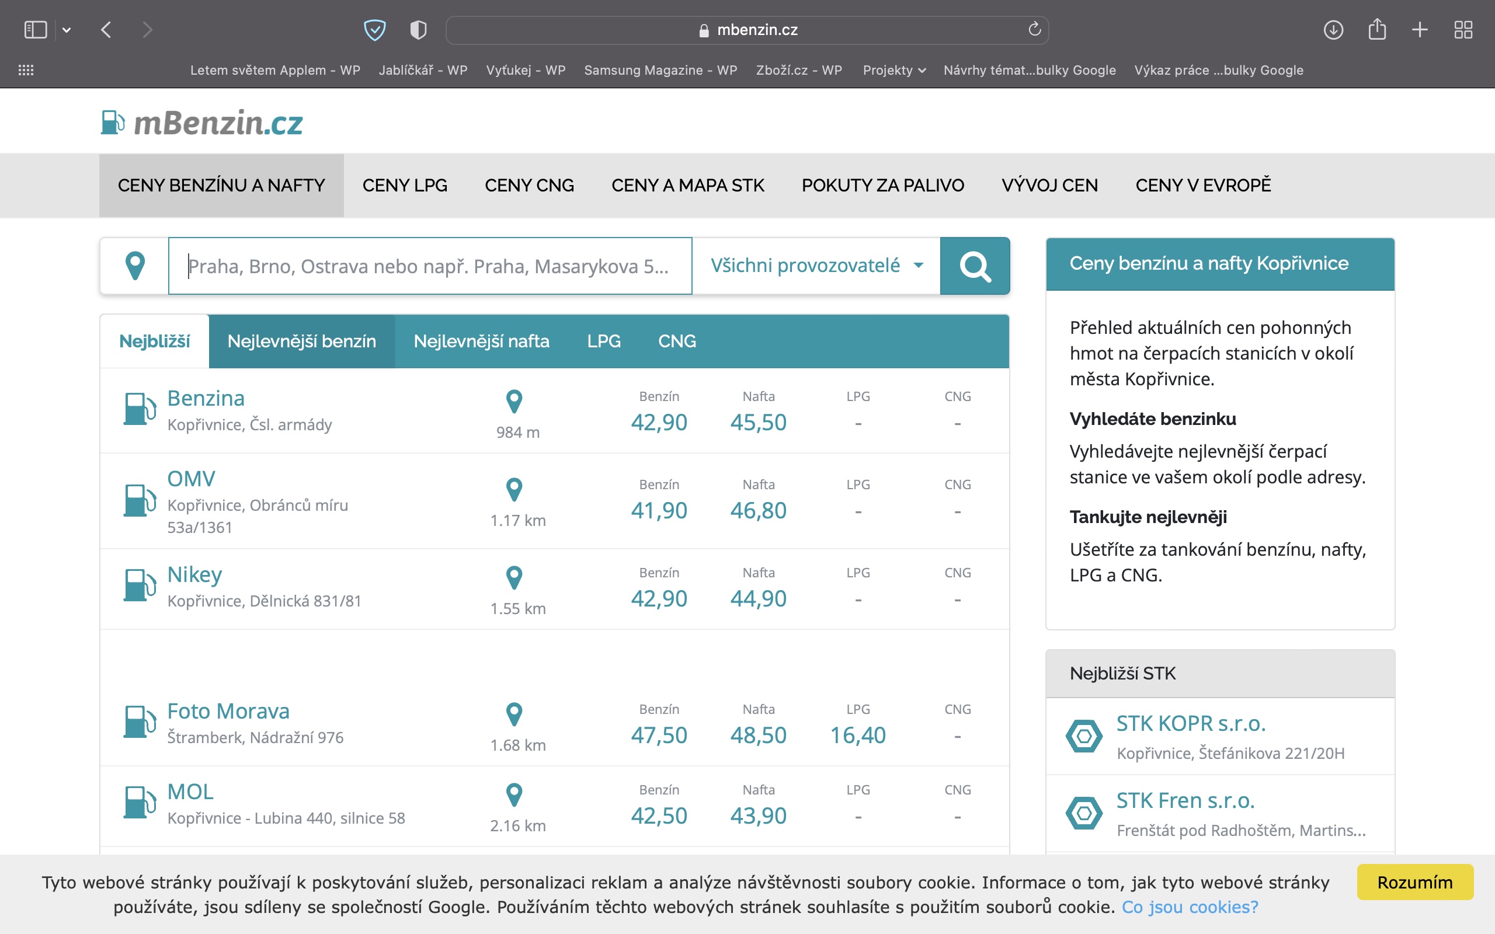The image size is (1495, 934).
Task: Click the map pin for the Benzina station
Action: 514,402
